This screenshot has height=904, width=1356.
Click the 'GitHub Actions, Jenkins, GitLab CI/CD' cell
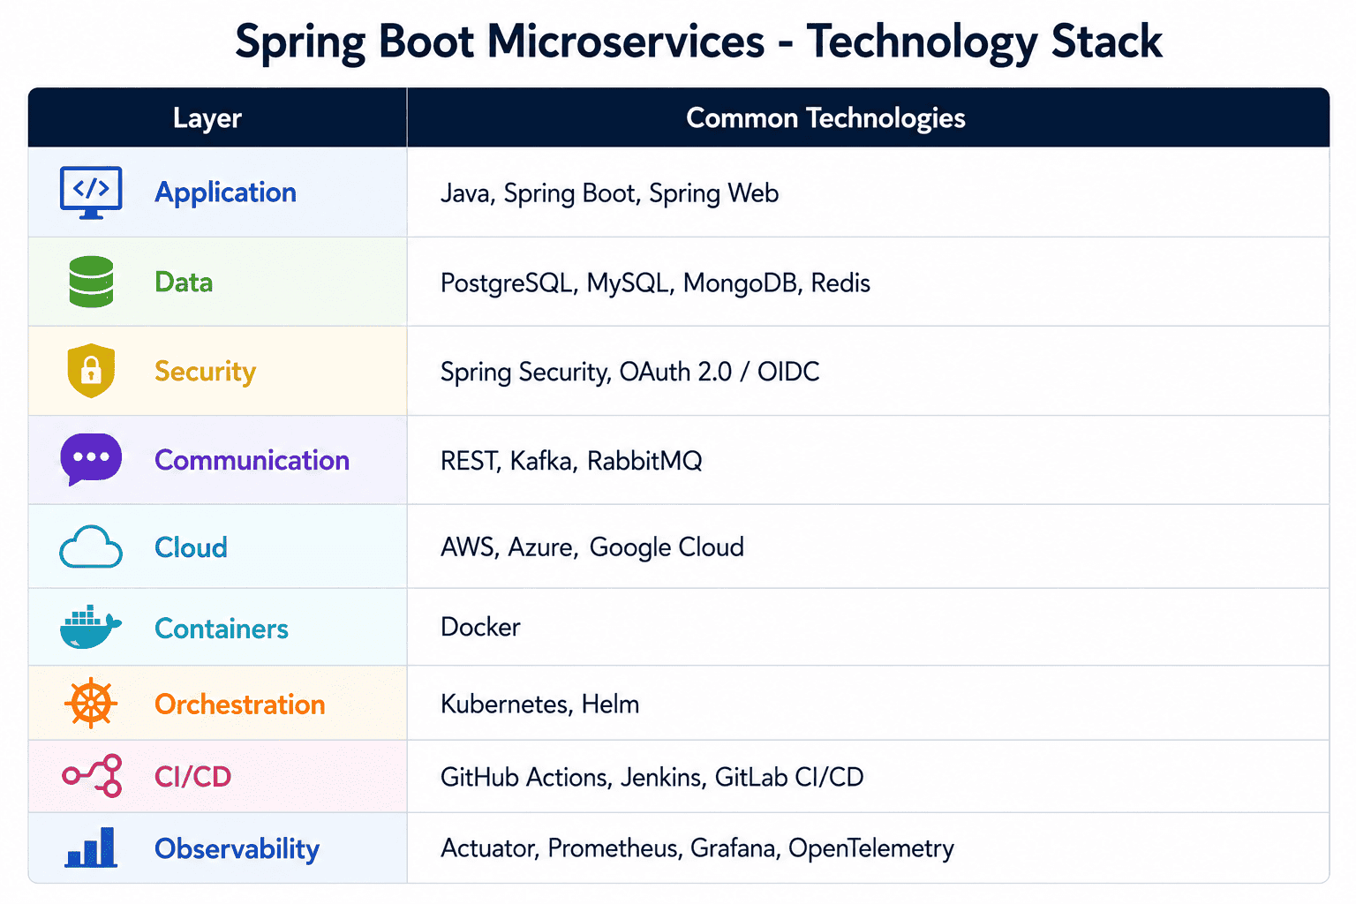point(868,776)
